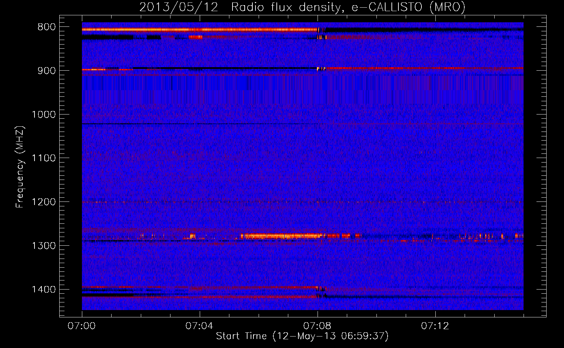Click the 'Frequency (MHZ)' axis label
The width and height of the screenshot is (564, 348).
pyautogui.click(x=20, y=167)
